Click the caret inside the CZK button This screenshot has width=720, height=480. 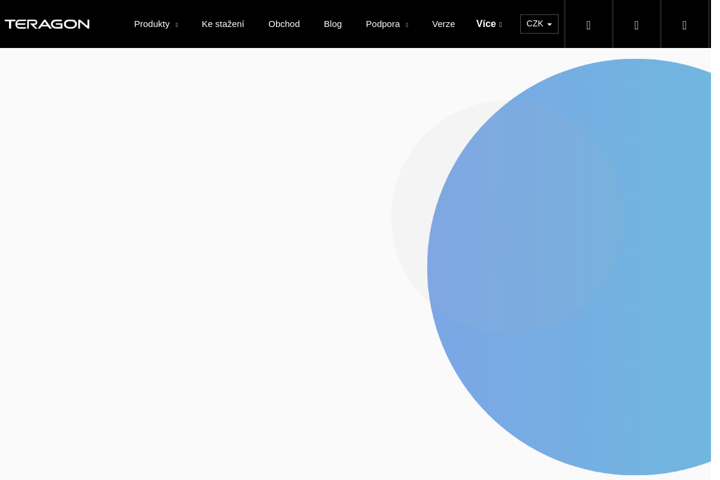tap(550, 25)
